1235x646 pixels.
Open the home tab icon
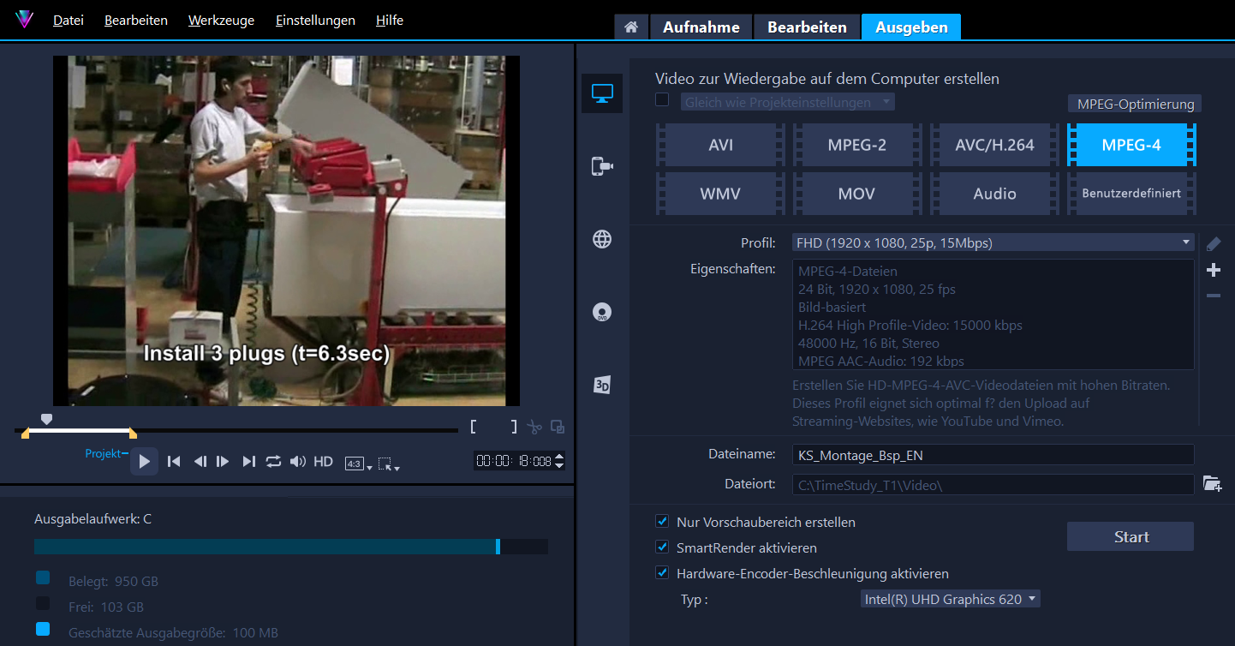631,27
